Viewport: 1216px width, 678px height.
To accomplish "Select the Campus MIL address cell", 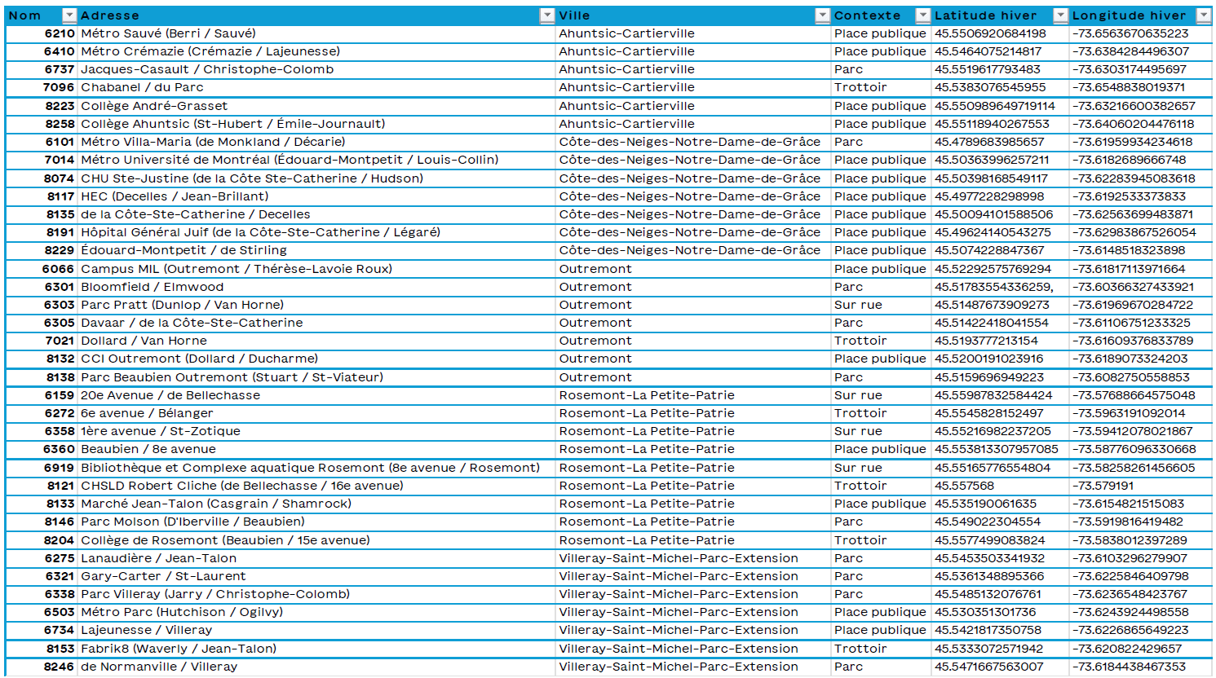I will pyautogui.click(x=316, y=269).
